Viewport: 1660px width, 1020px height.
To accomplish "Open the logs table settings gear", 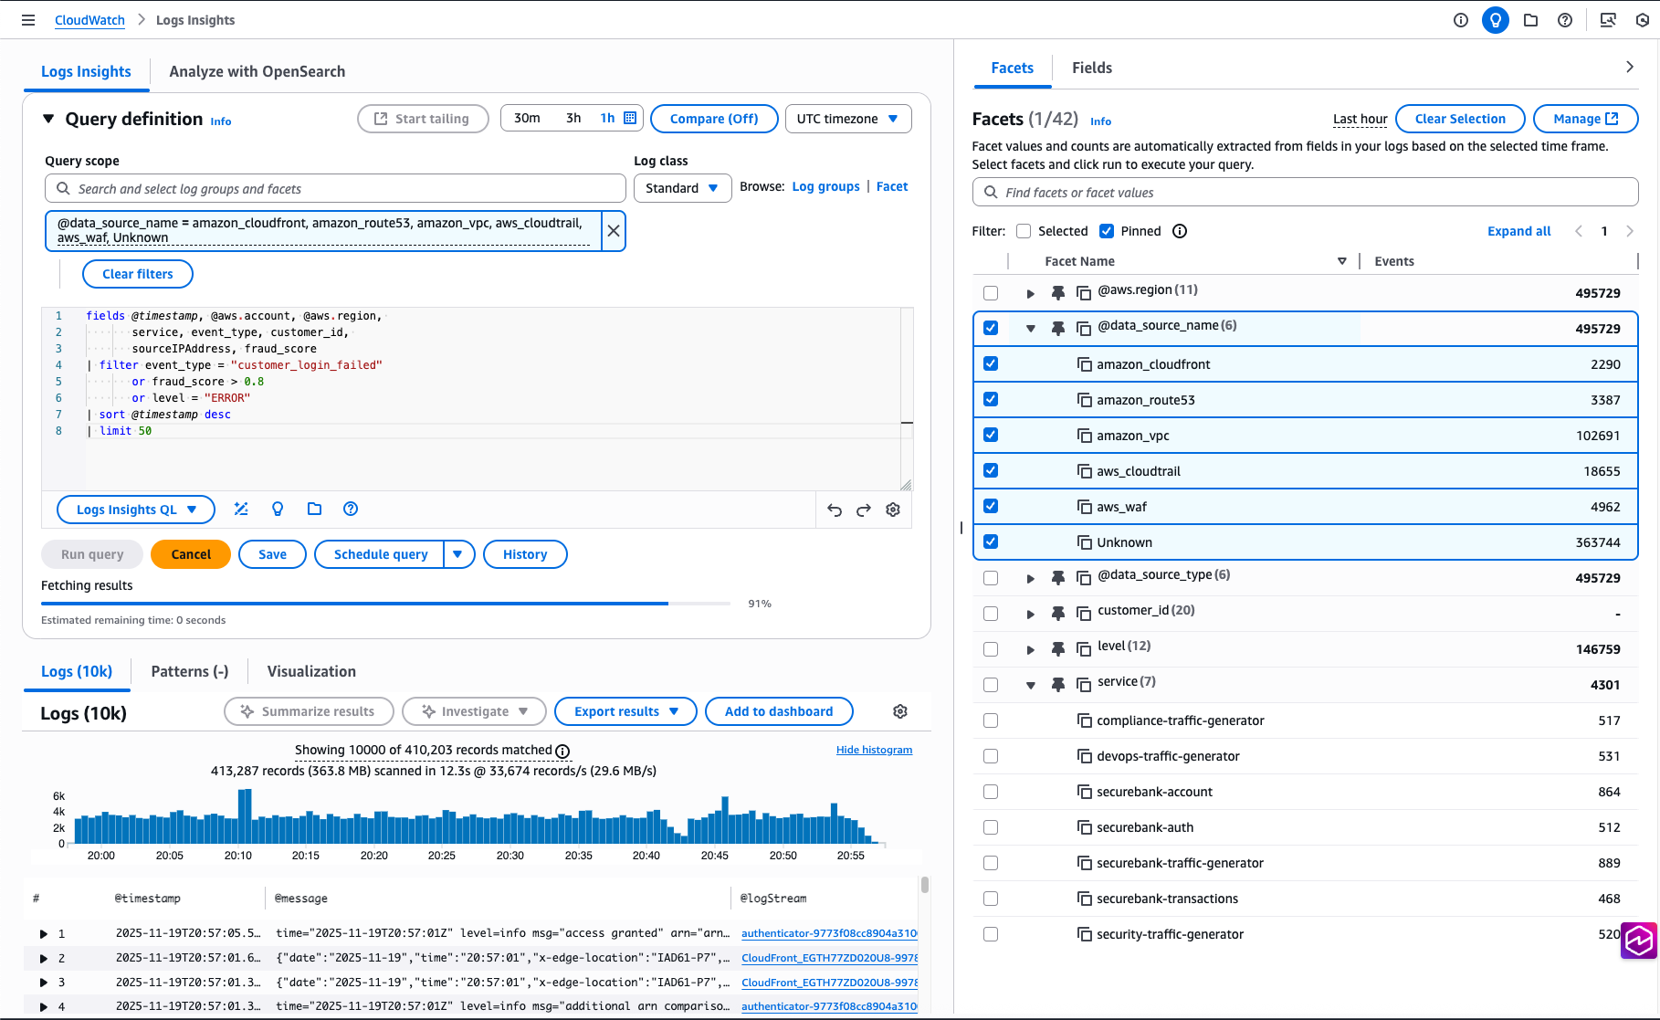I will pyautogui.click(x=900, y=711).
